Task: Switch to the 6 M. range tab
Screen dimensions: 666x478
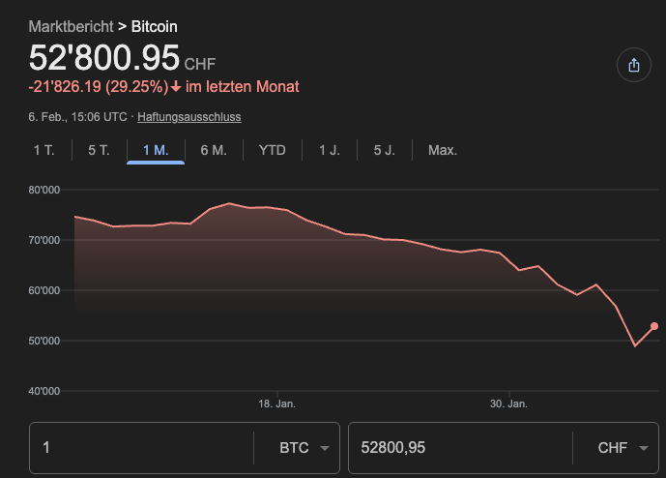Action: coord(214,150)
